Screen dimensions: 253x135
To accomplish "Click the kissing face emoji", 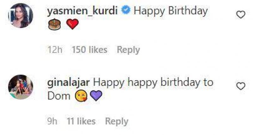I will click(x=81, y=96).
